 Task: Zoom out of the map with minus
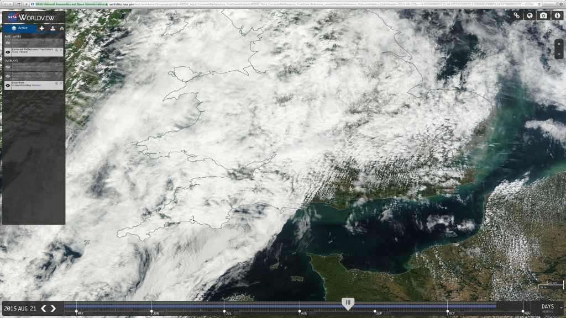click(559, 54)
